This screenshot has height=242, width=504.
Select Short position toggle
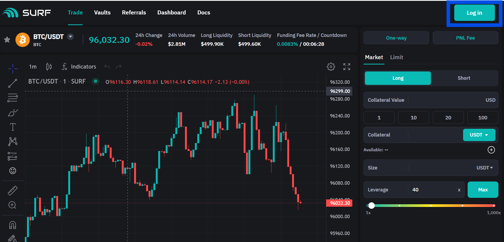click(464, 78)
